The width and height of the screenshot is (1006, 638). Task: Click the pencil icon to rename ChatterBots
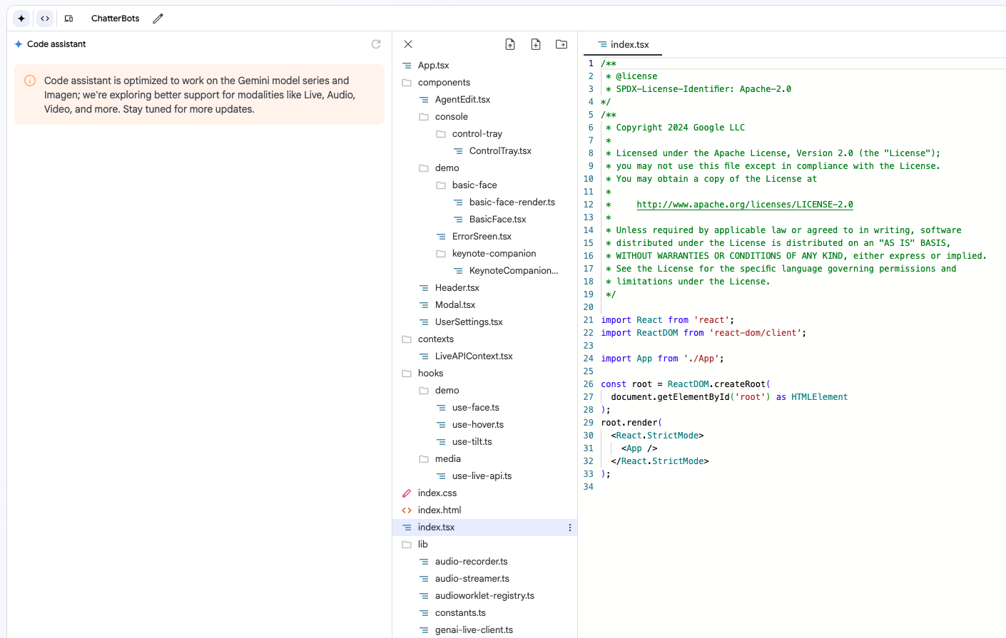coord(158,19)
